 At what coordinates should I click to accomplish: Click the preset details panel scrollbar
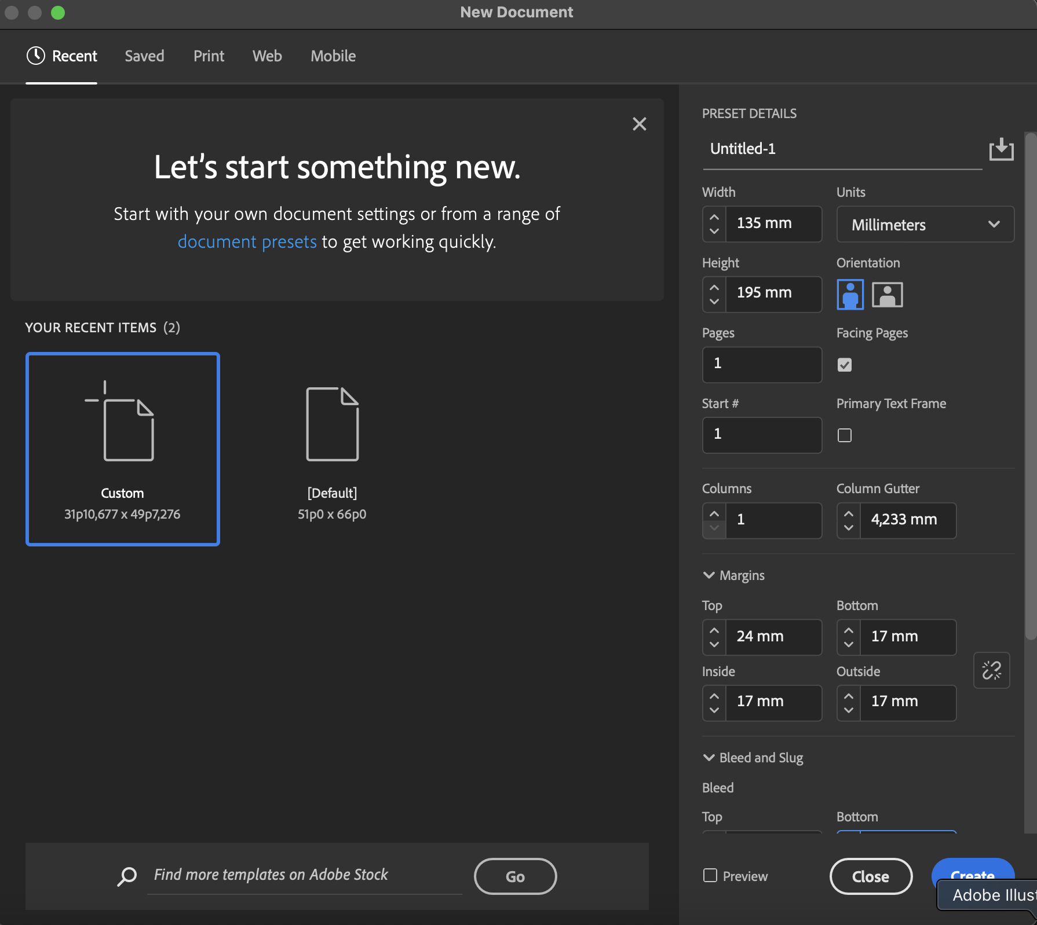[x=1031, y=386]
